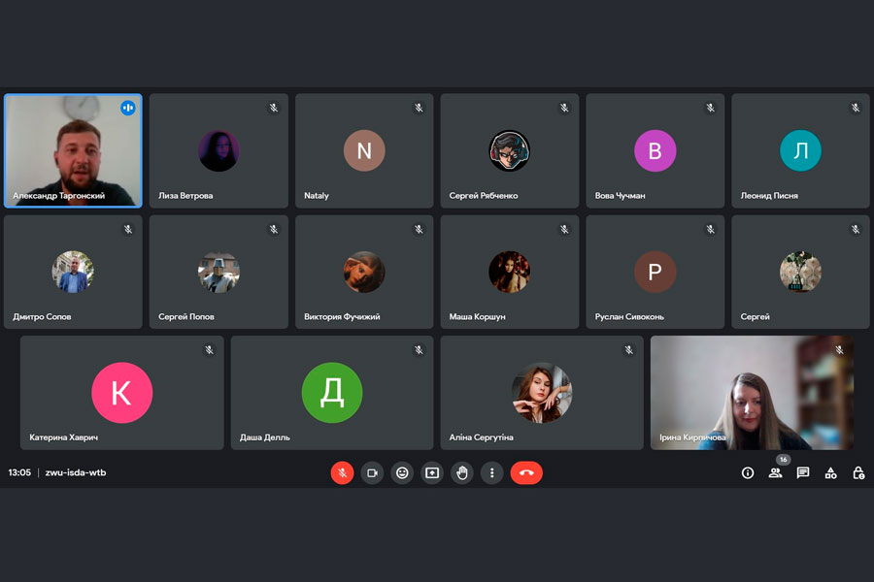Click muted mic icon on Ірина Кирпичова tile

click(839, 350)
